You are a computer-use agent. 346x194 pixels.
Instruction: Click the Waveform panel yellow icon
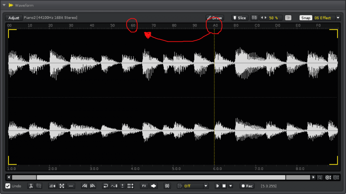tap(11, 5)
